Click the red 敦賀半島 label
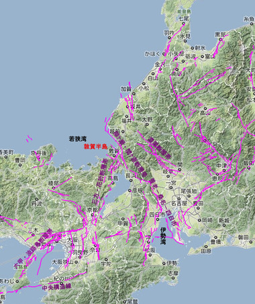Viewport: 255px width, 304px height. click(x=95, y=147)
